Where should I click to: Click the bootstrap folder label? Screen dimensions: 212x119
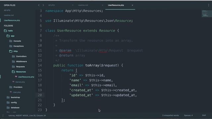15,98
